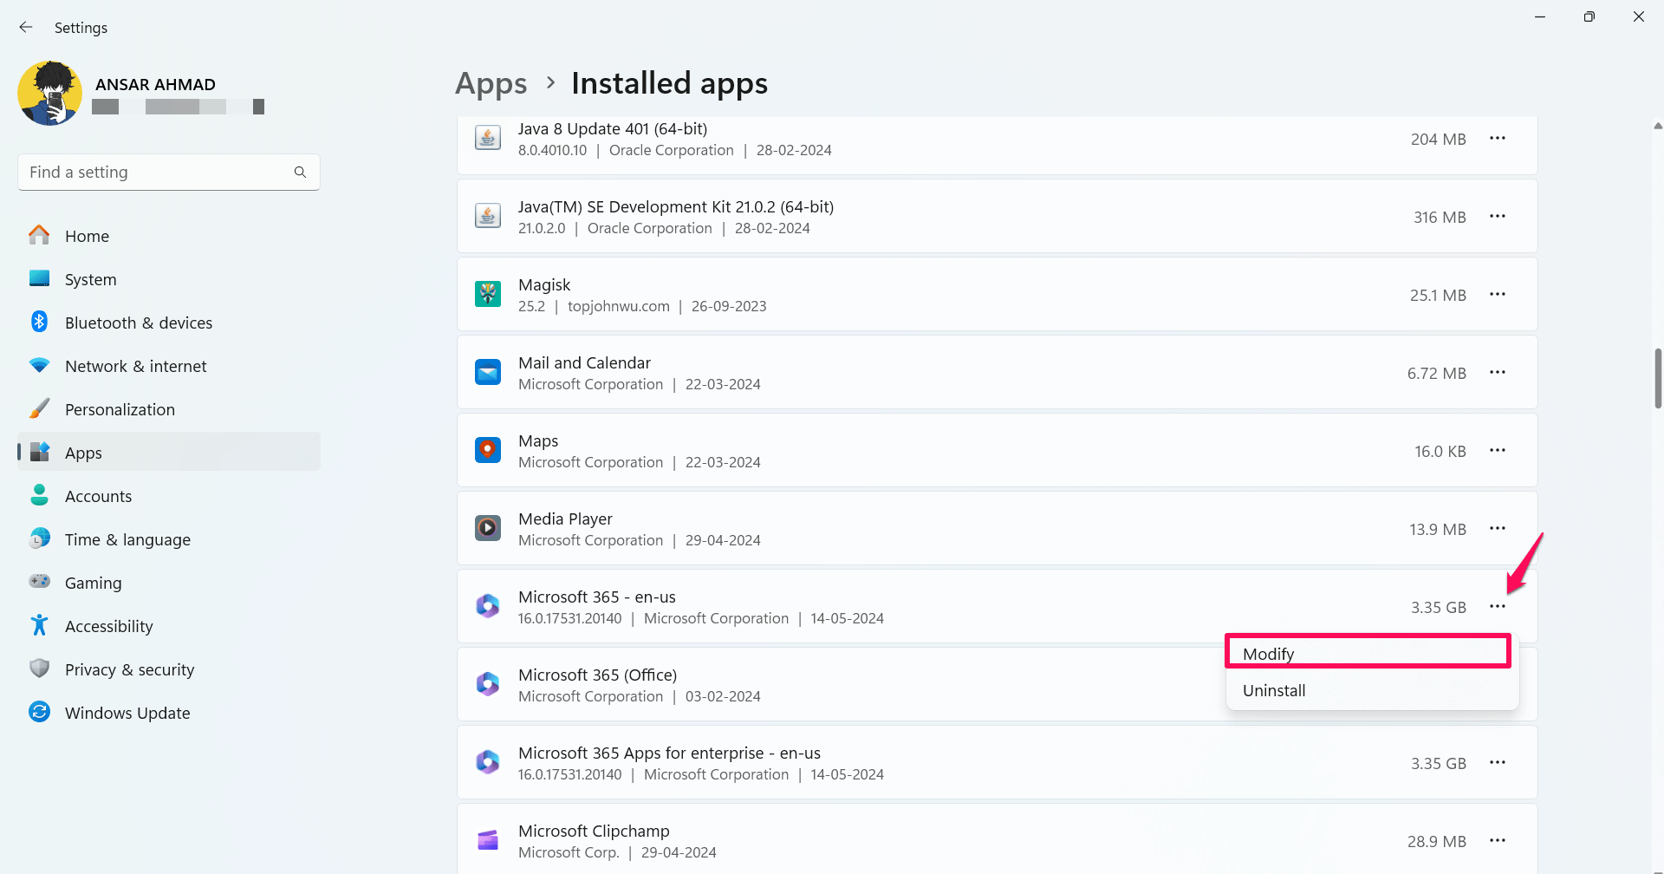Image resolution: width=1664 pixels, height=874 pixels.
Task: Select the 3.35 GB size of Microsoft 365 - en-us
Action: click(1438, 607)
